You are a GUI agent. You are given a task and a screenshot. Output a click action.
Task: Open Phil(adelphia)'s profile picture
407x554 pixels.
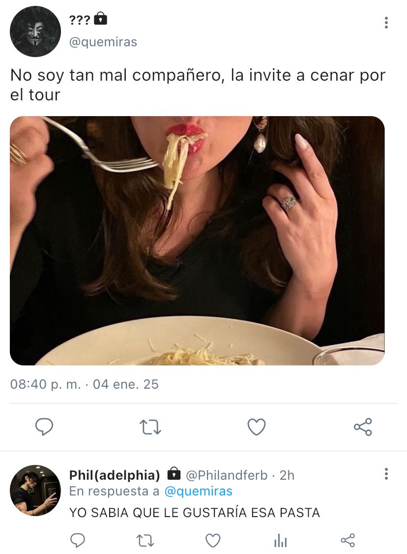[x=35, y=491]
